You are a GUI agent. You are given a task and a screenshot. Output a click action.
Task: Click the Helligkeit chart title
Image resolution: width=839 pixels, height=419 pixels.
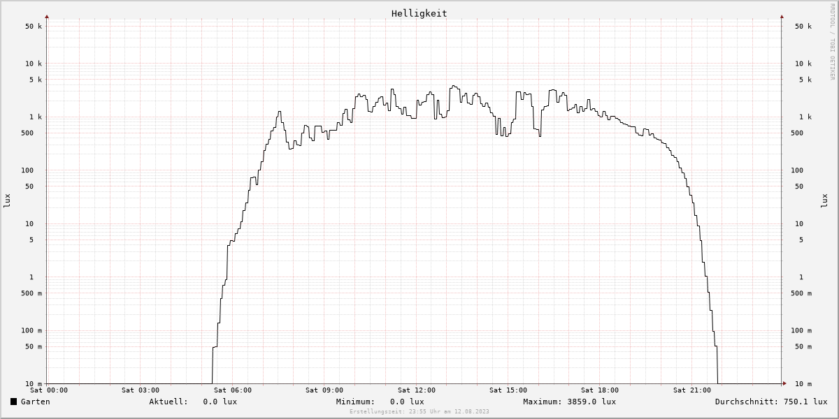coord(419,13)
